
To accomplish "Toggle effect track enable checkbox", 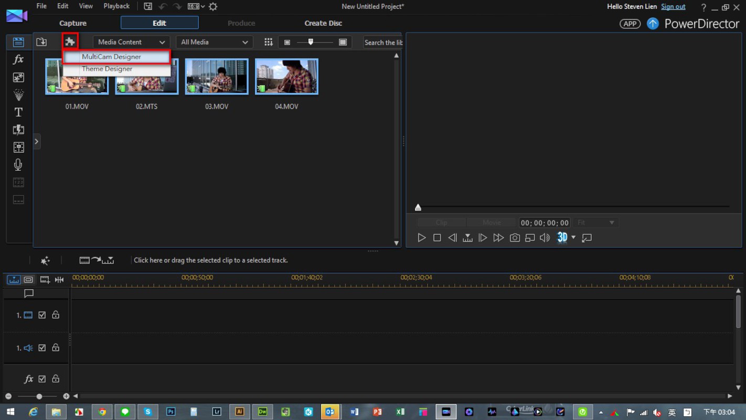I will click(42, 379).
